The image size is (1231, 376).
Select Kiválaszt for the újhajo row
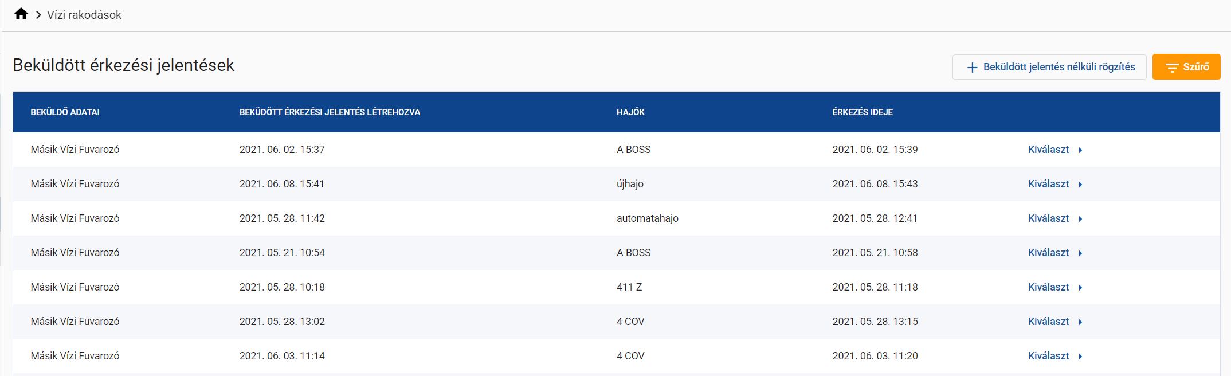(x=1048, y=184)
